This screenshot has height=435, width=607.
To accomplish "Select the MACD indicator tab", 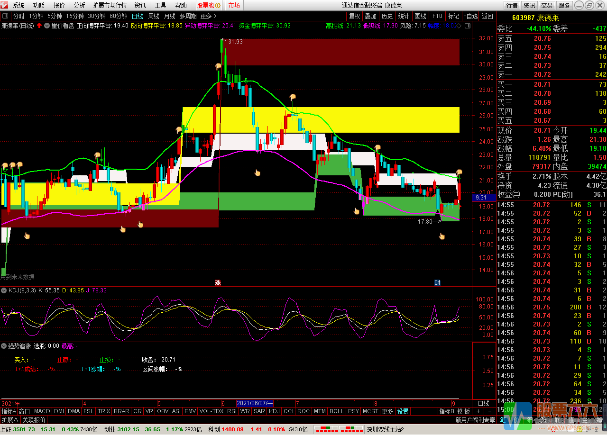I will coord(42,411).
